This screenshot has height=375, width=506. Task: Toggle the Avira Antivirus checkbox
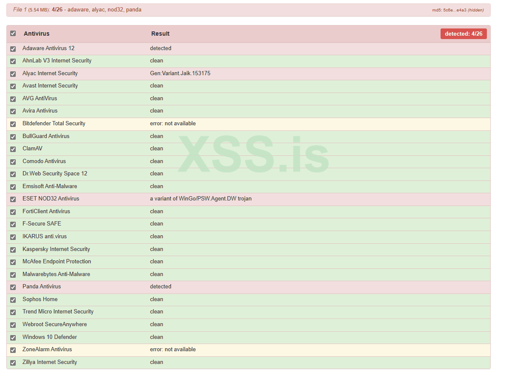13,112
